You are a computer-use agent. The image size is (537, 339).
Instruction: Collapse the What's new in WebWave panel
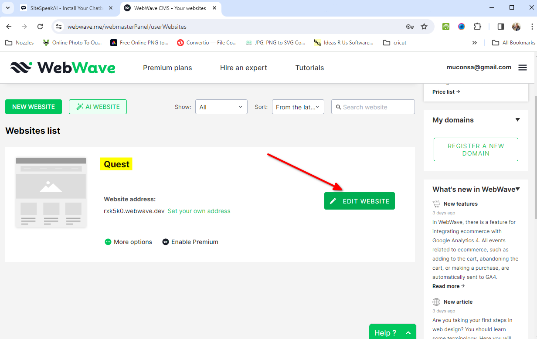click(518, 189)
